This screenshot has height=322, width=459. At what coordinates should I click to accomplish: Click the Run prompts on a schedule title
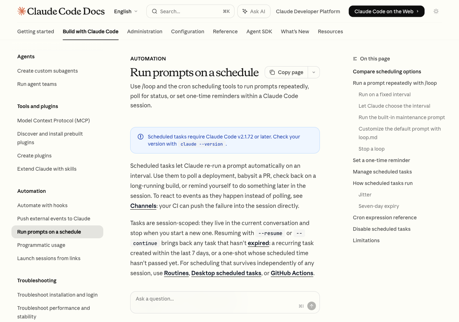[194, 72]
